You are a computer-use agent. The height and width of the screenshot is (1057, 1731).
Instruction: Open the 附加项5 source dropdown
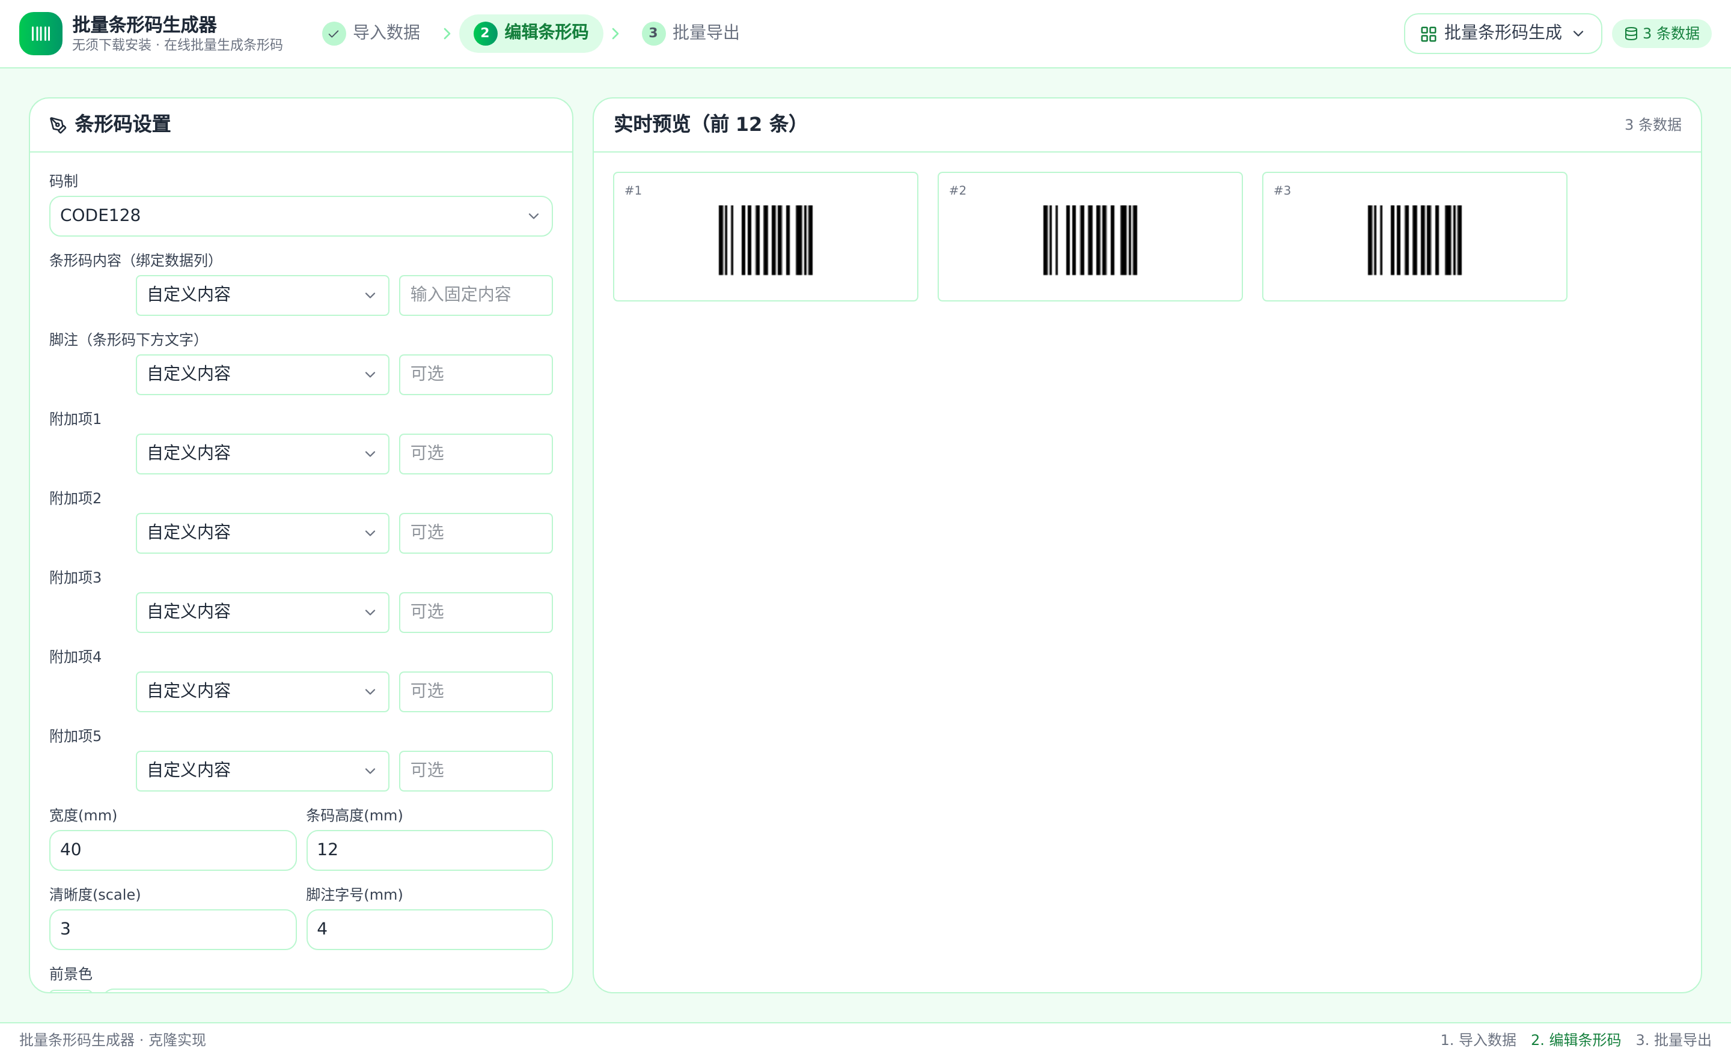pos(262,771)
